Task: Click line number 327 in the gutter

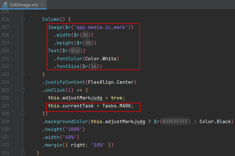Action: (5, 106)
